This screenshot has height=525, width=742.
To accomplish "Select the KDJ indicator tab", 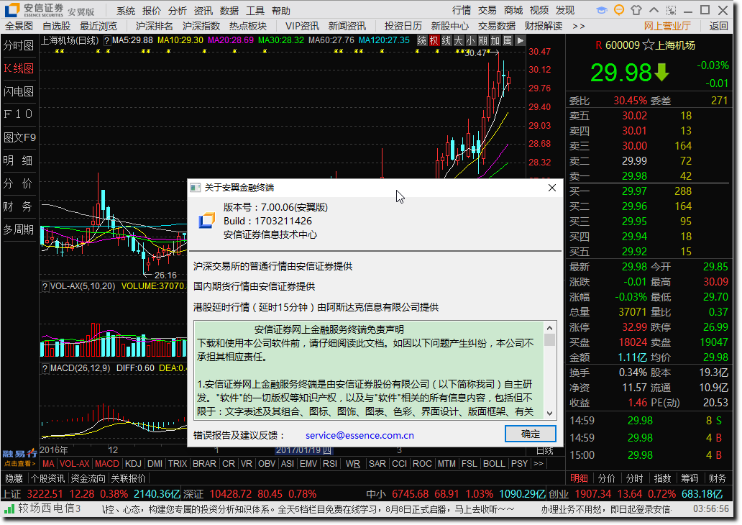I will point(133,464).
